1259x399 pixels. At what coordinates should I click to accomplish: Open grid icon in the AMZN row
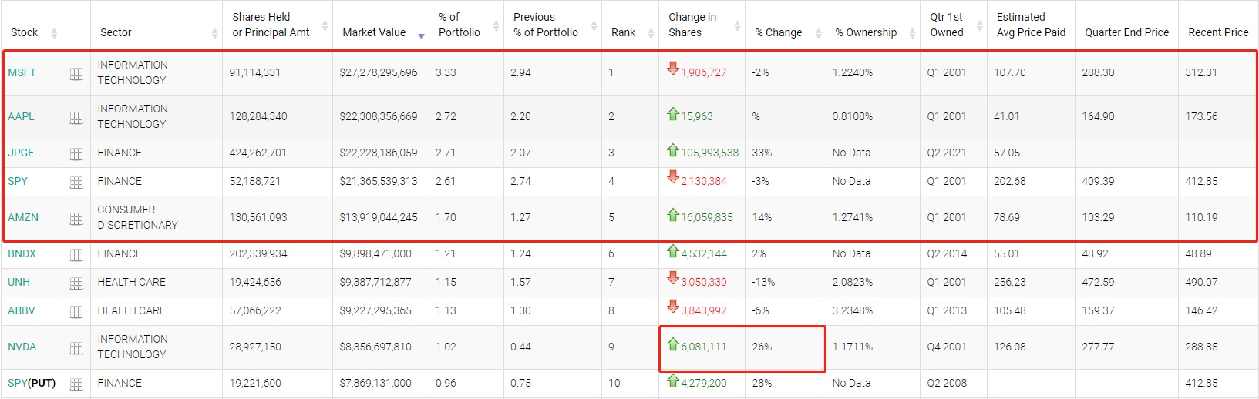click(x=76, y=219)
